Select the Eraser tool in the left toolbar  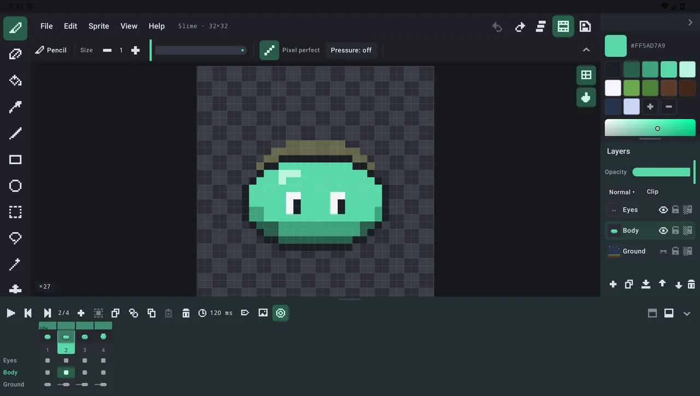coord(15,55)
